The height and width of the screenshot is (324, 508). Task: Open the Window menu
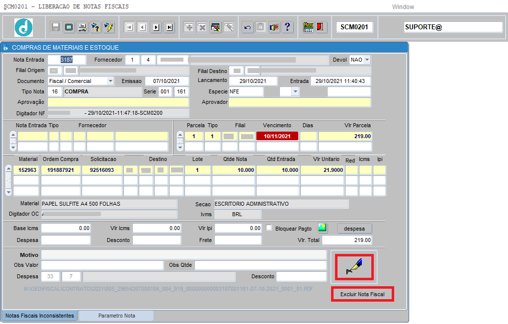403,7
